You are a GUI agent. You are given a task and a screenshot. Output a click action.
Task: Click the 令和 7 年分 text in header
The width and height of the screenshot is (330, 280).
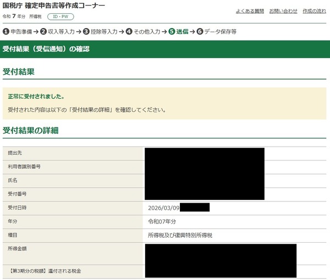(14, 16)
